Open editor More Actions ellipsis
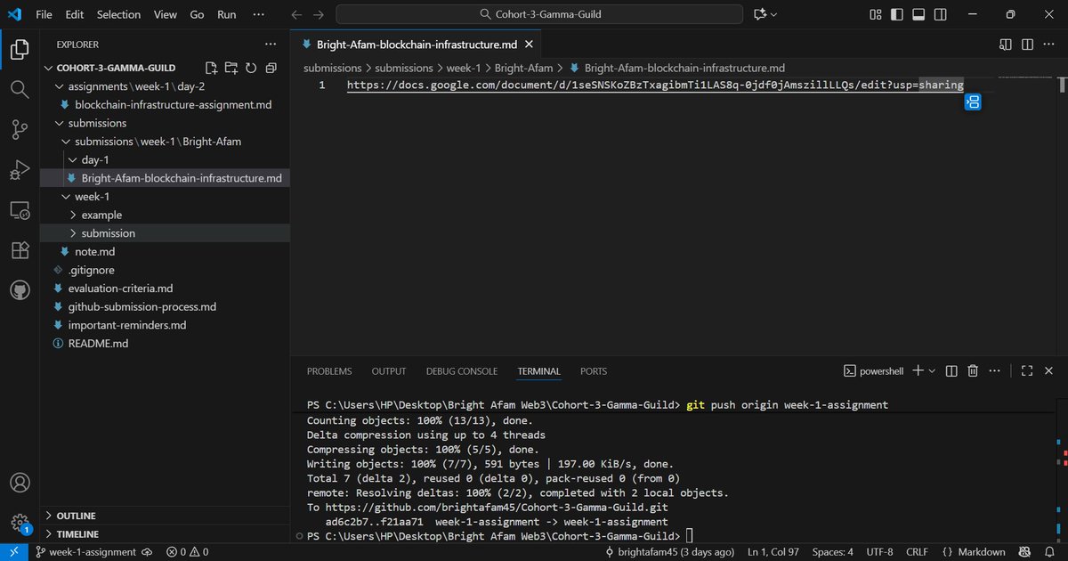Image resolution: width=1068 pixels, height=561 pixels. click(1048, 45)
